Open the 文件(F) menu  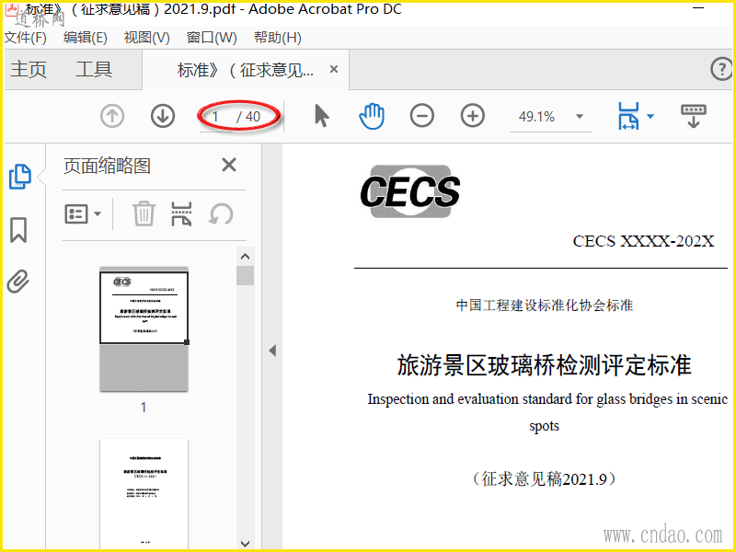coord(26,37)
